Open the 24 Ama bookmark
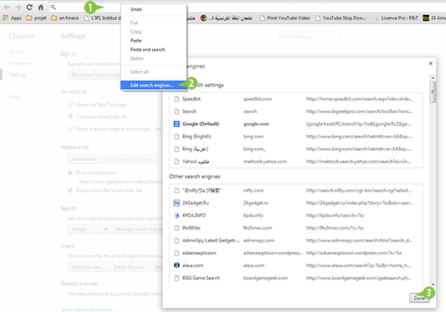Viewport: 446px width, 312px height. pyautogui.click(x=434, y=18)
